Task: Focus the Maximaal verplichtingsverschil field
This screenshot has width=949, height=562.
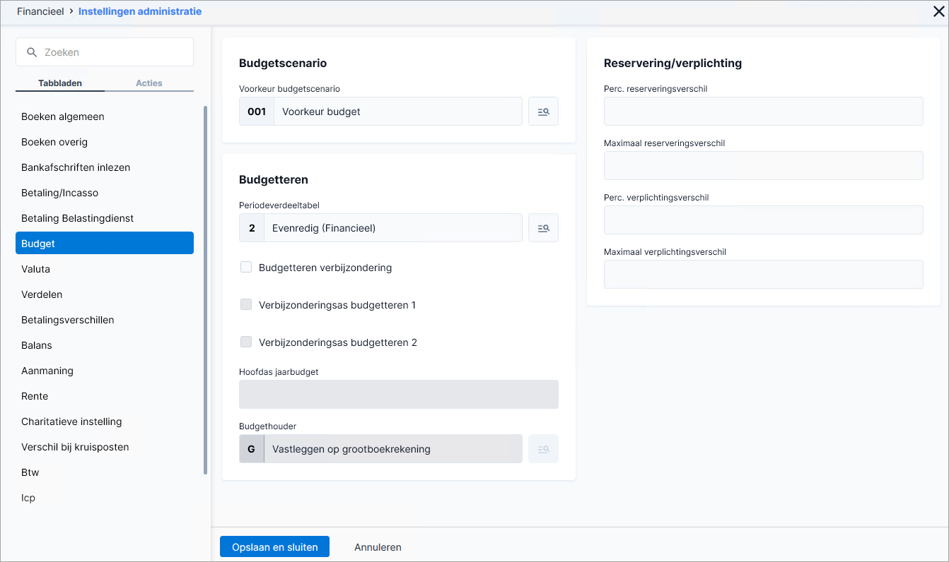Action: point(763,275)
